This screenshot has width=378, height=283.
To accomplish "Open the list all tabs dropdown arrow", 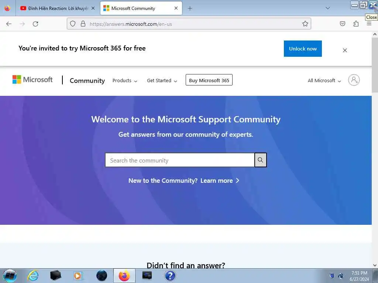I will click(x=328, y=8).
